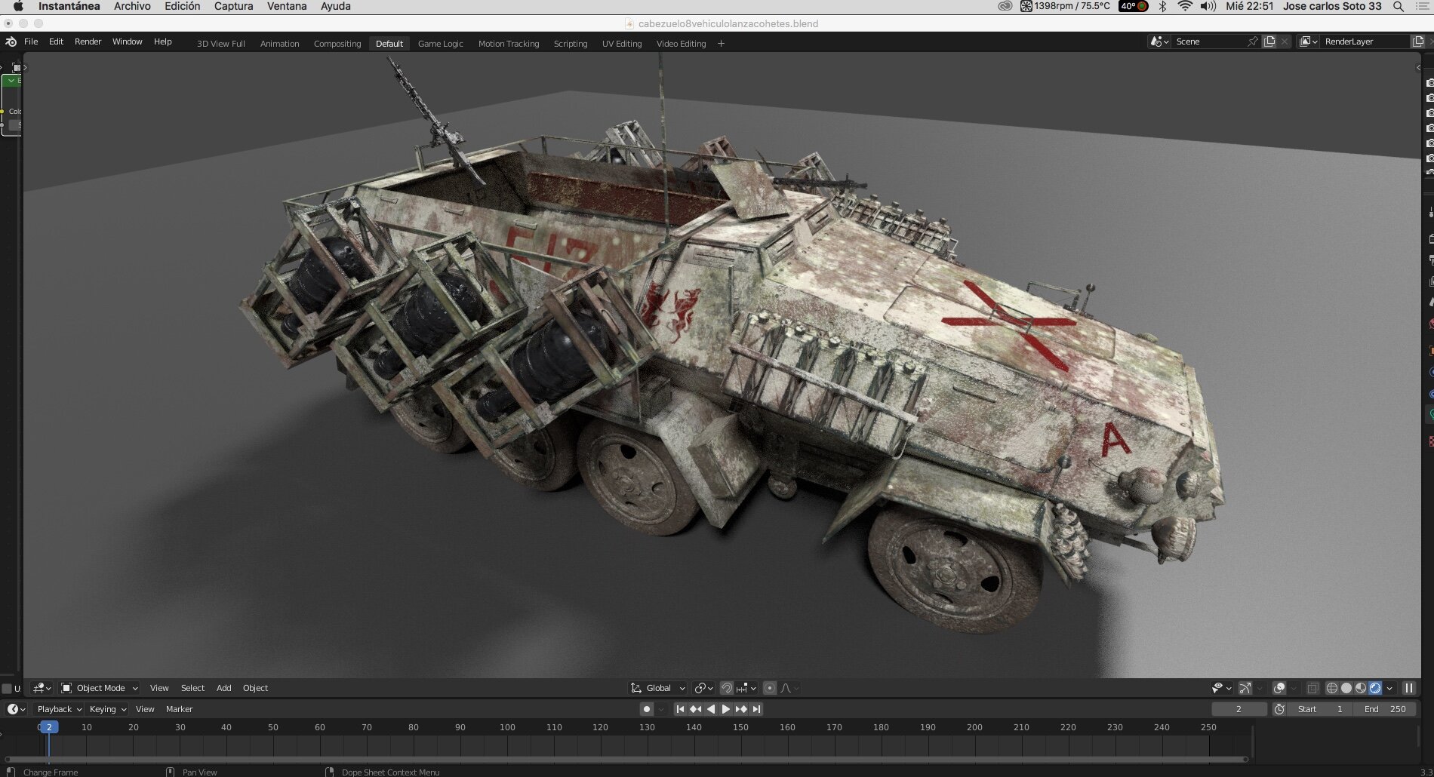Switch to the Scripting workspace tab
This screenshot has height=777, width=1434.
571,44
